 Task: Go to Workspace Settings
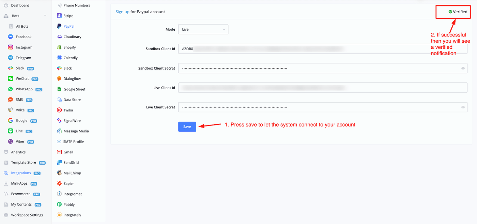point(27,215)
